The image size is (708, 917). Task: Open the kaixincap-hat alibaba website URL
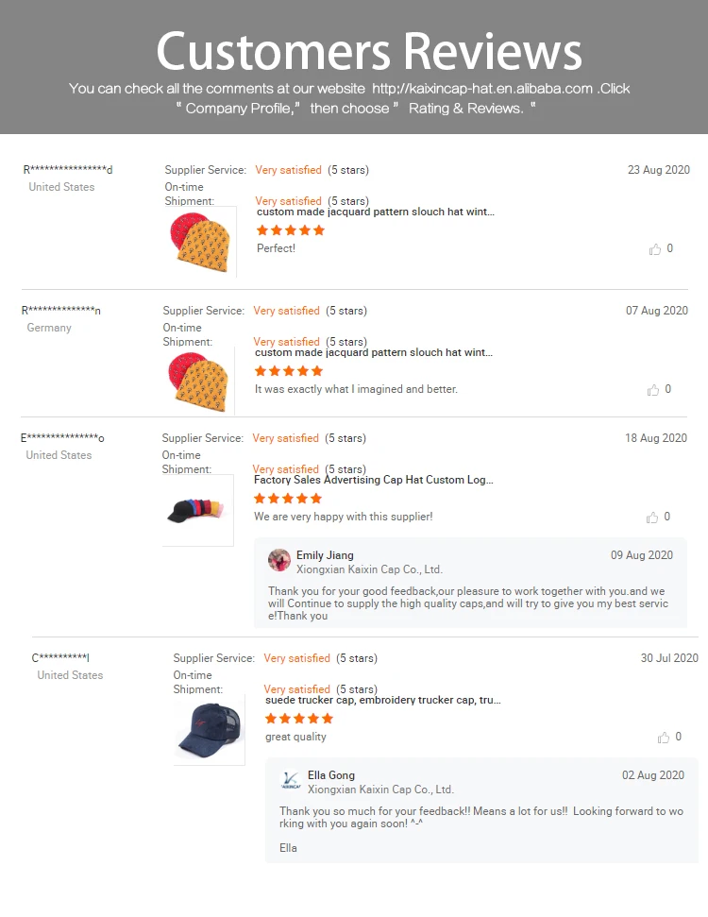coord(482,89)
